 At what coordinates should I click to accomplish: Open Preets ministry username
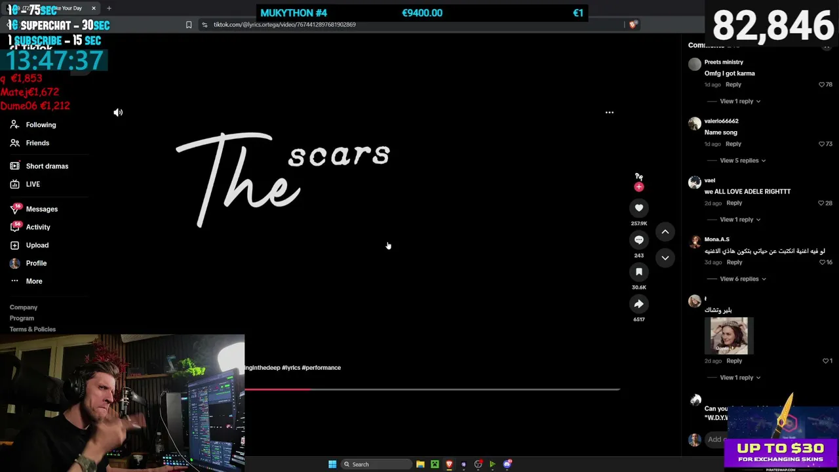tap(724, 62)
